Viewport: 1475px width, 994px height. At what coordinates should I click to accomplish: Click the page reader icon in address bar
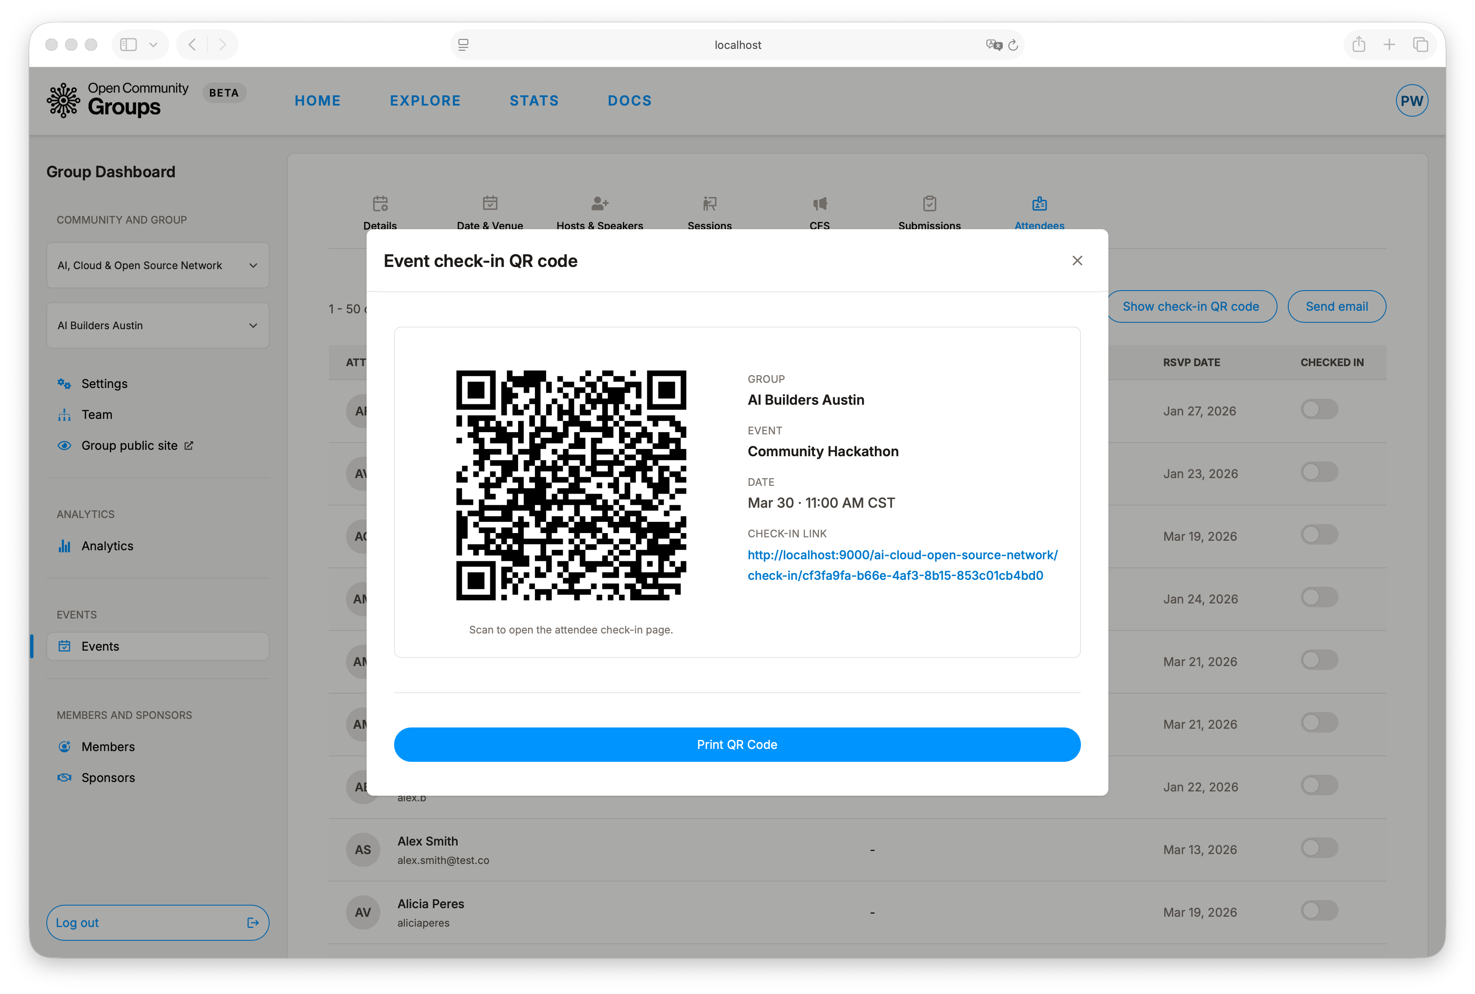[x=463, y=44]
